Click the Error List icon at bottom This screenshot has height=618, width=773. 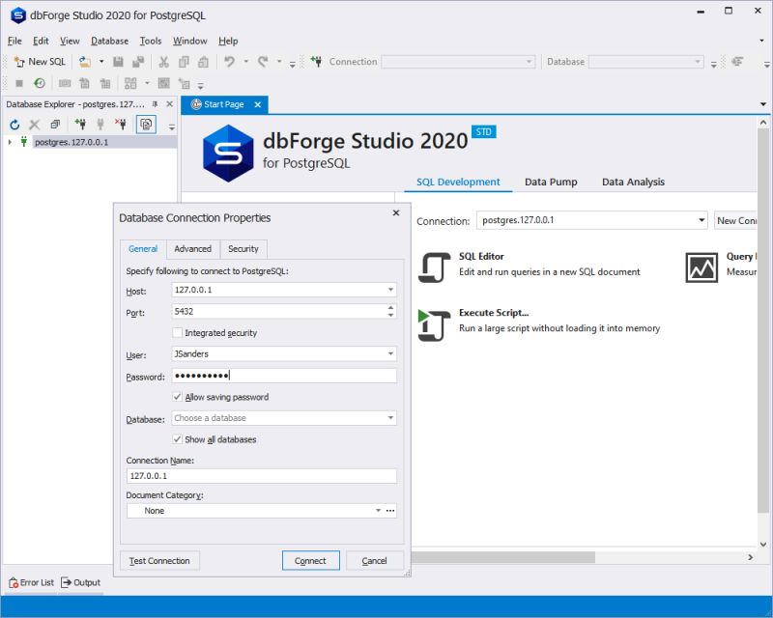14,582
